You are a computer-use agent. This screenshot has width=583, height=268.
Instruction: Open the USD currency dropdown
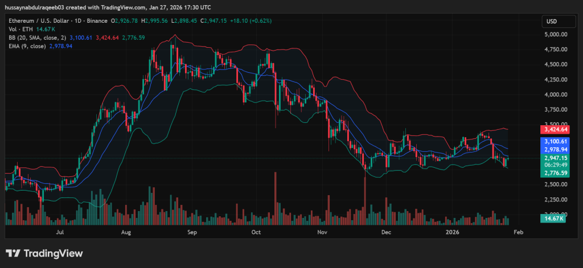(x=552, y=22)
